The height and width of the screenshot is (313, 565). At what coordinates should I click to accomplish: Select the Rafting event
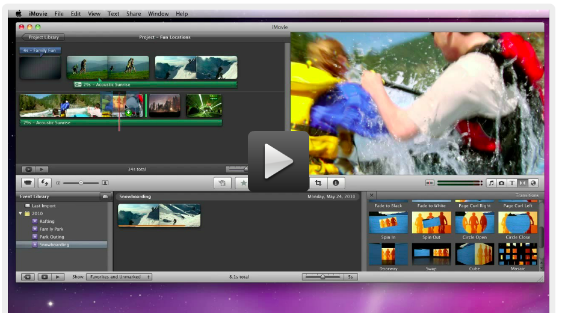pos(47,221)
